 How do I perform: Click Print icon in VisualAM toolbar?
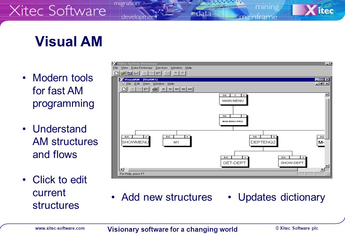coord(155,89)
